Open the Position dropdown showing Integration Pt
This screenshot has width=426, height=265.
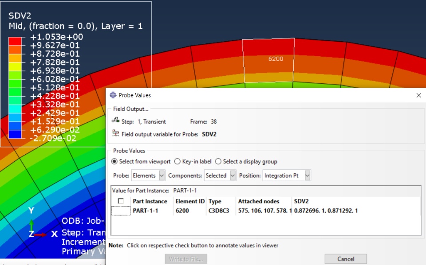287,175
